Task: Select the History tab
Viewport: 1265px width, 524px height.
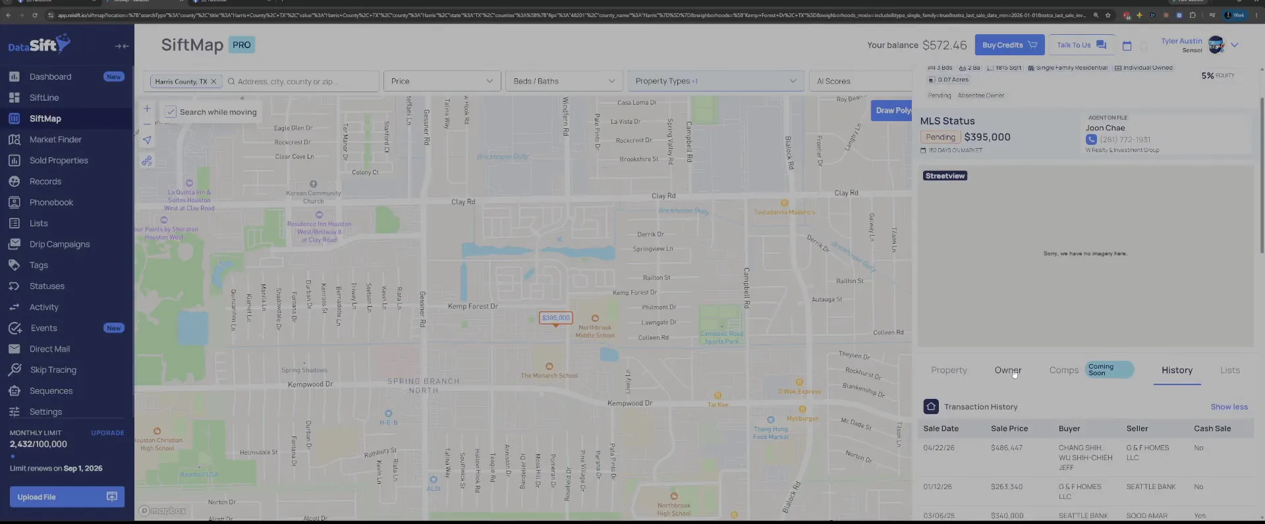Action: pos(1177,371)
